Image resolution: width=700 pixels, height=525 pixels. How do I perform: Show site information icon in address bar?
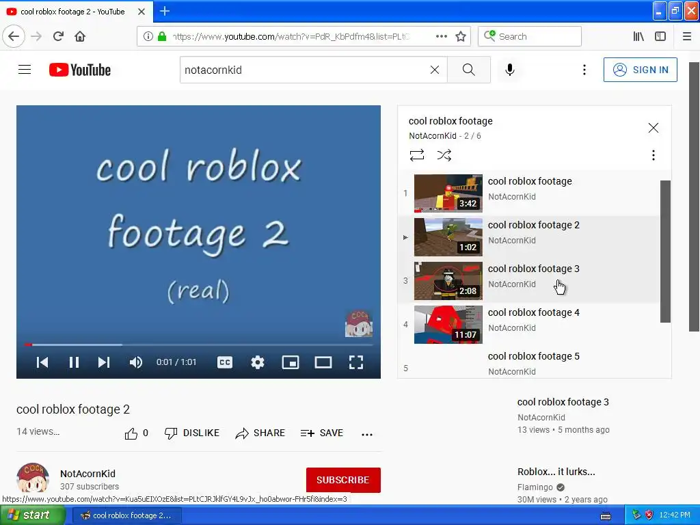(148, 36)
